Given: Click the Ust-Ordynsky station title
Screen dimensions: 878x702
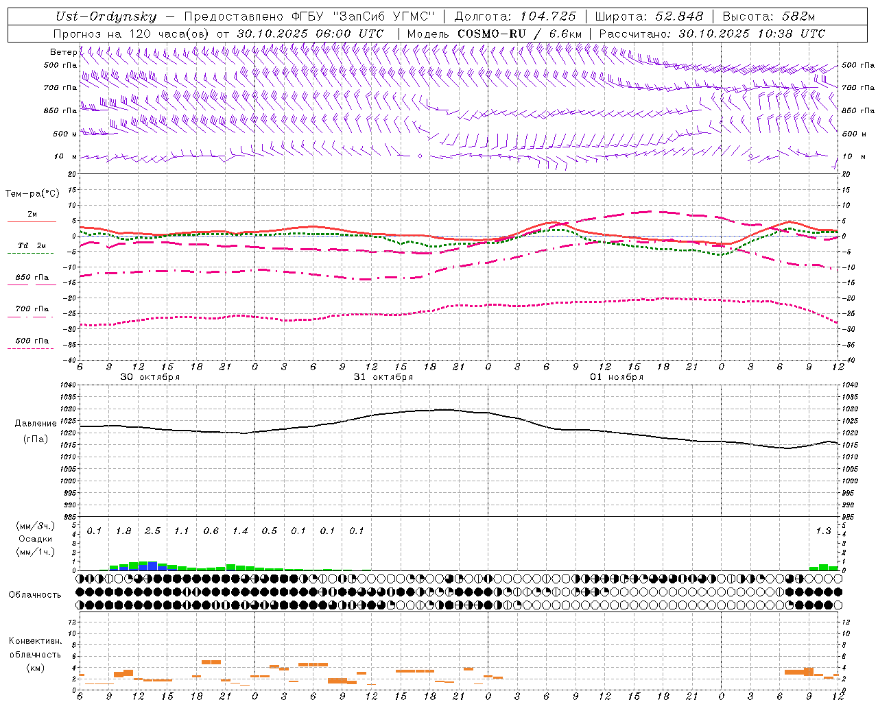Looking at the screenshot, I should coord(106,16).
